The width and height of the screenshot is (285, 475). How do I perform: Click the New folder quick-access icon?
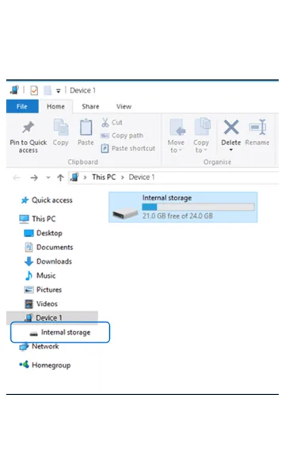[47, 90]
